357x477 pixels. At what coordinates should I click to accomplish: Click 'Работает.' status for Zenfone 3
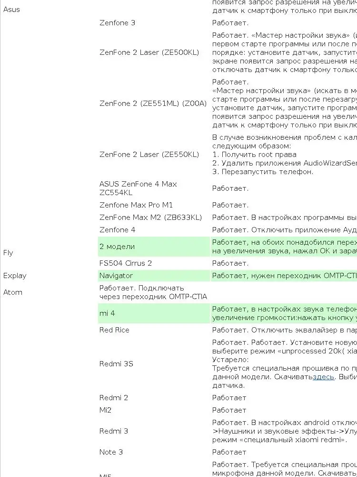coord(230,23)
